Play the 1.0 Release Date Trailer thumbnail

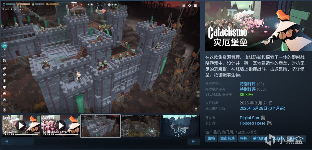pyautogui.click(x=61, y=126)
